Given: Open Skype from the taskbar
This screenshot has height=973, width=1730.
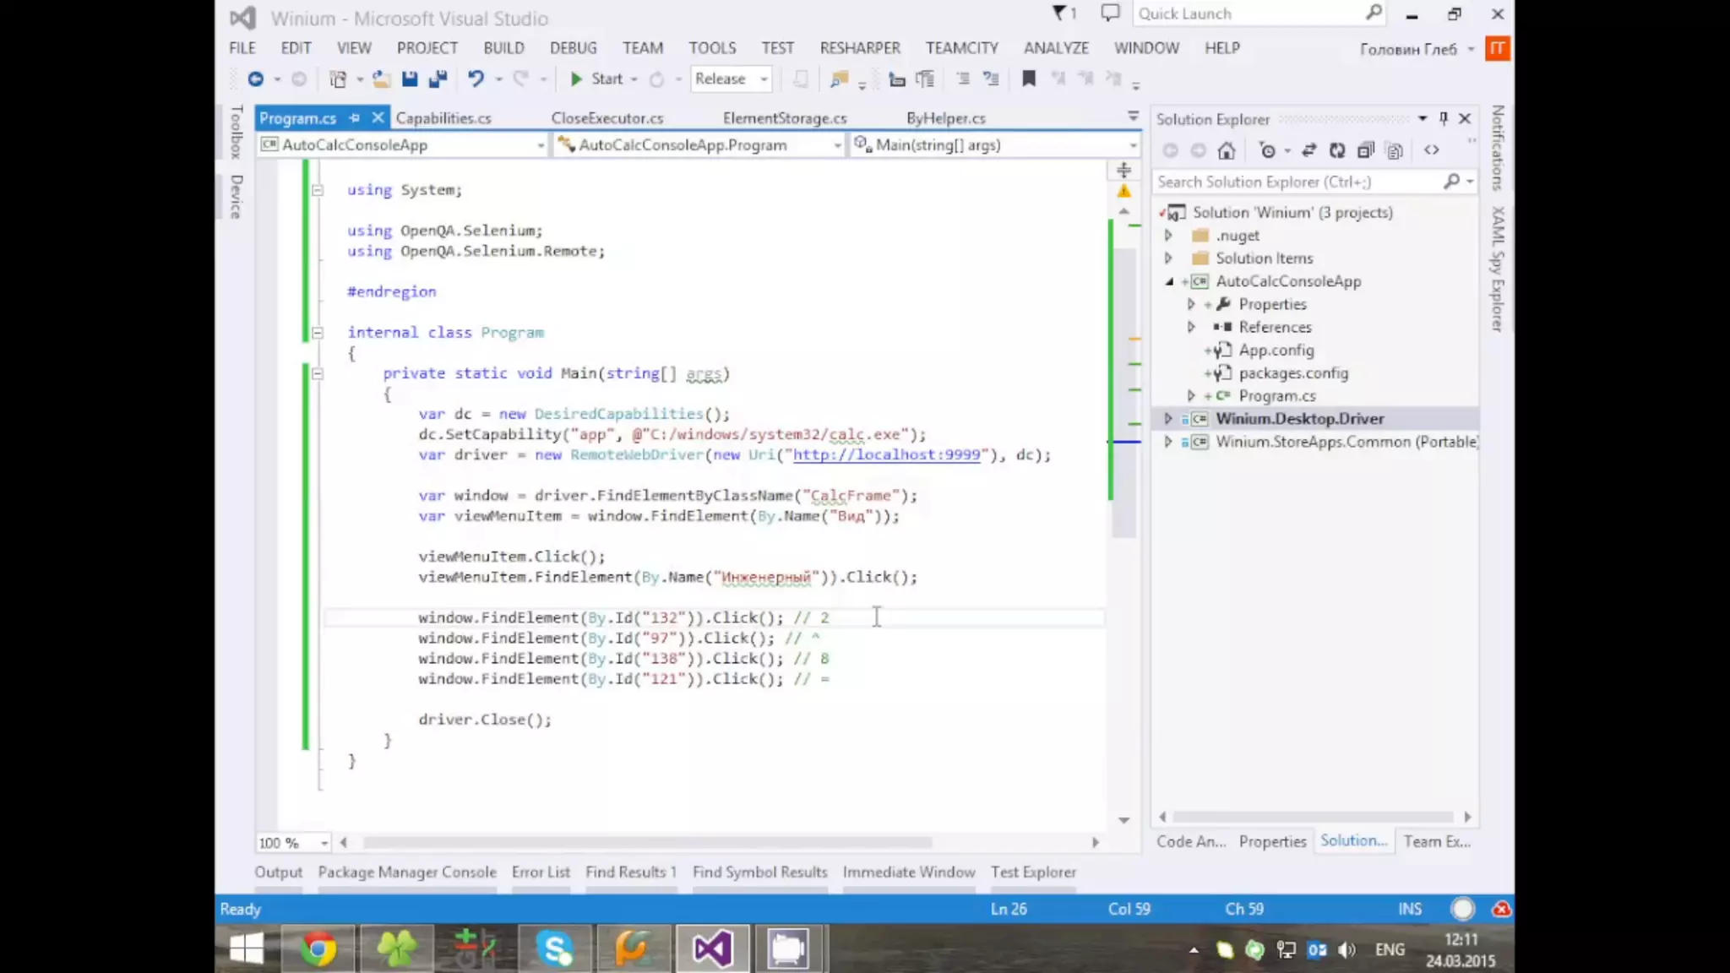Looking at the screenshot, I should tap(554, 948).
